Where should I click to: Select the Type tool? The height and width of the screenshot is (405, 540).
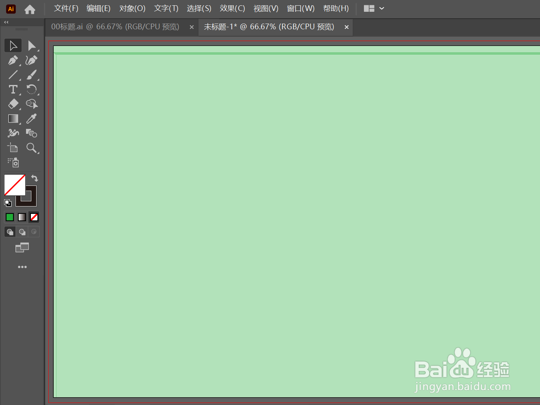(13, 89)
